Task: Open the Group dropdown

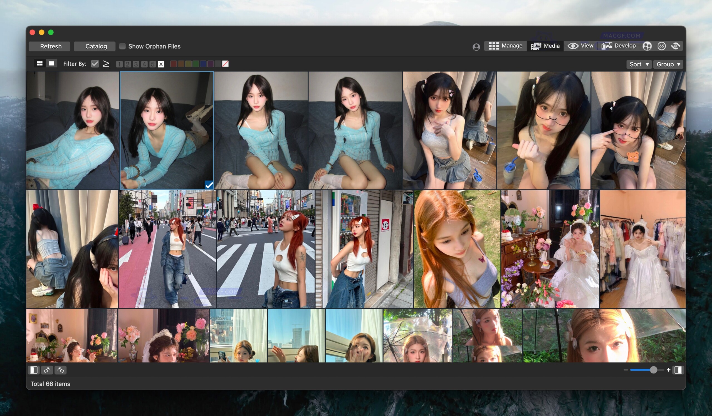Action: [668, 64]
